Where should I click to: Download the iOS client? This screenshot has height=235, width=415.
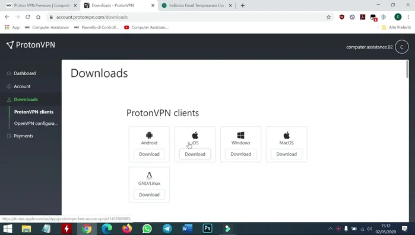(195, 154)
